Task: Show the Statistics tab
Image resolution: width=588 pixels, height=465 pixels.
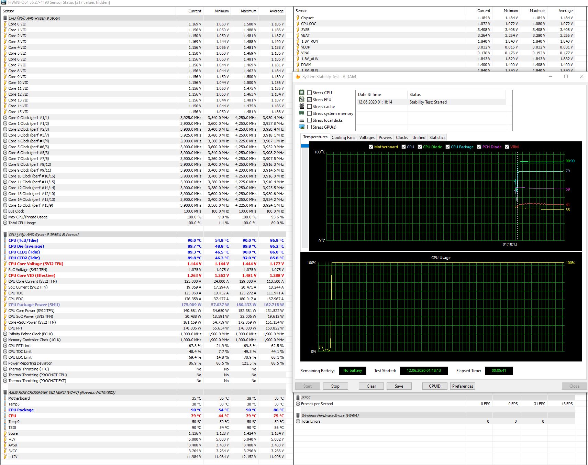Action: coord(437,138)
